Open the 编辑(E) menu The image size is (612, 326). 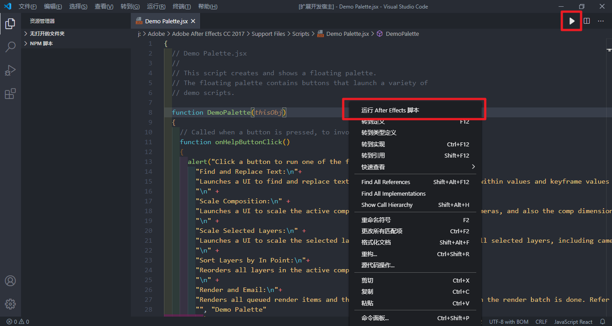[53, 7]
